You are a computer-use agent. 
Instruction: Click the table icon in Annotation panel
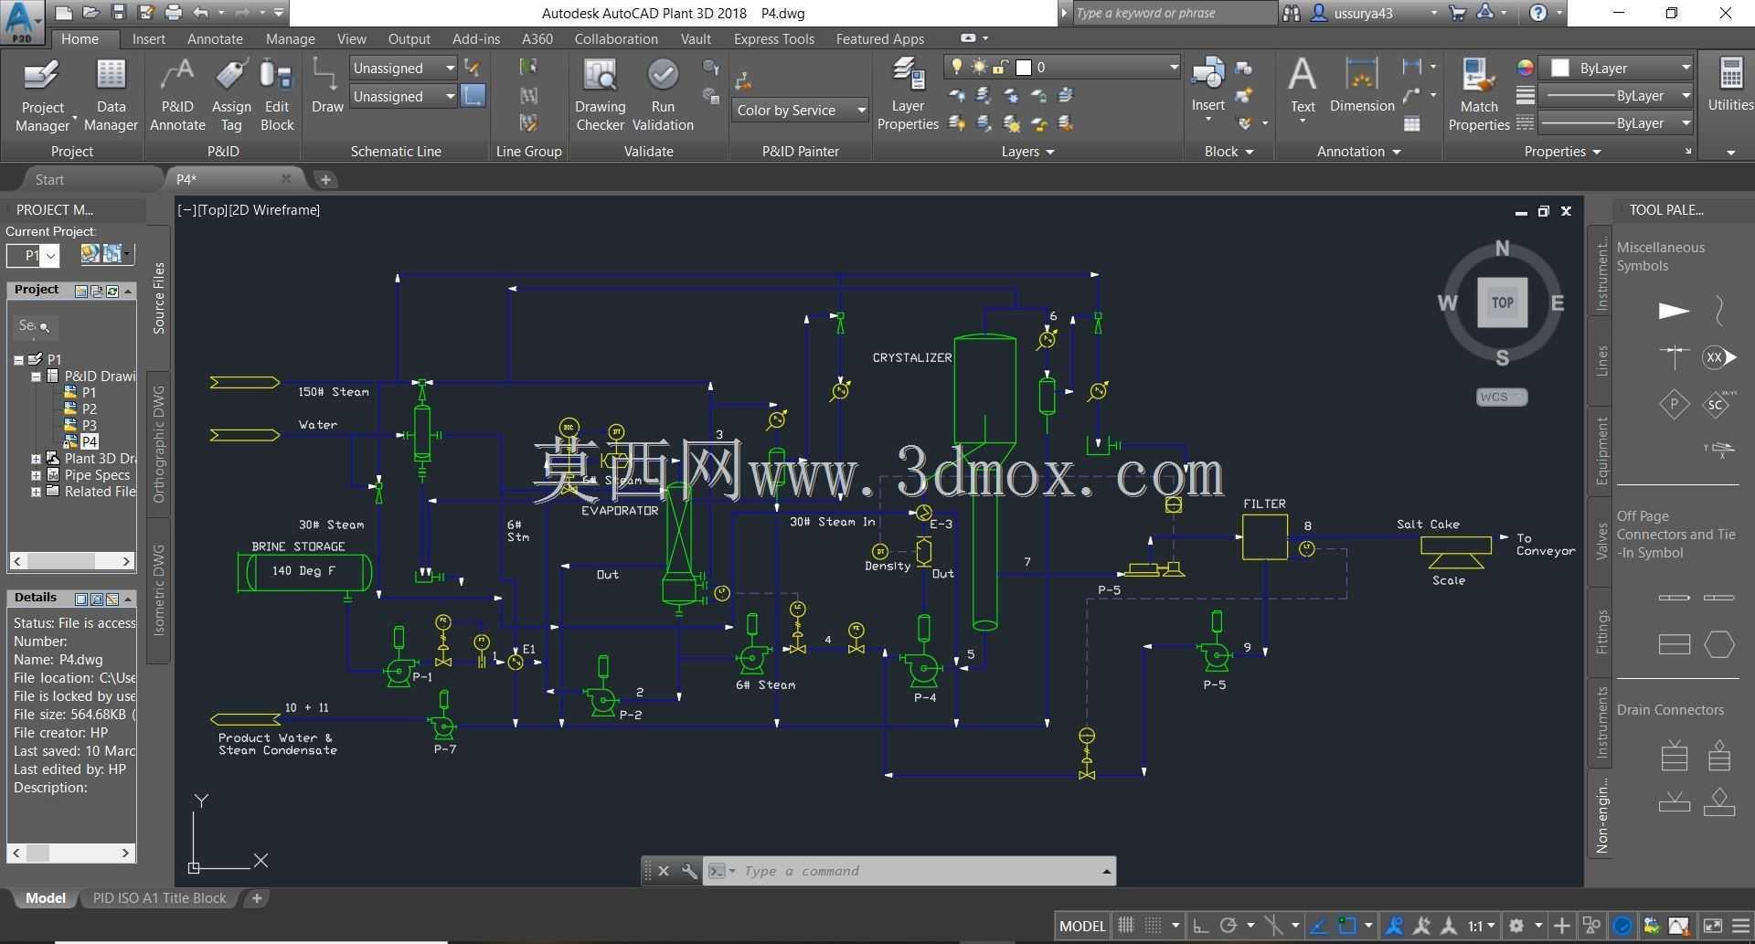[x=1412, y=123]
